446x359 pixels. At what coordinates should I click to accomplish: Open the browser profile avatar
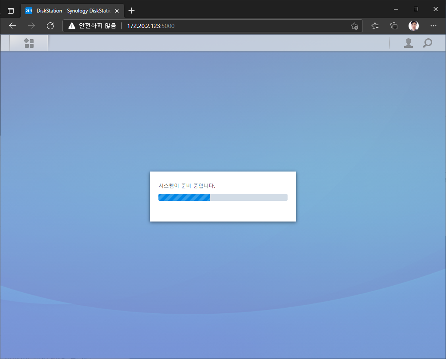tap(414, 26)
